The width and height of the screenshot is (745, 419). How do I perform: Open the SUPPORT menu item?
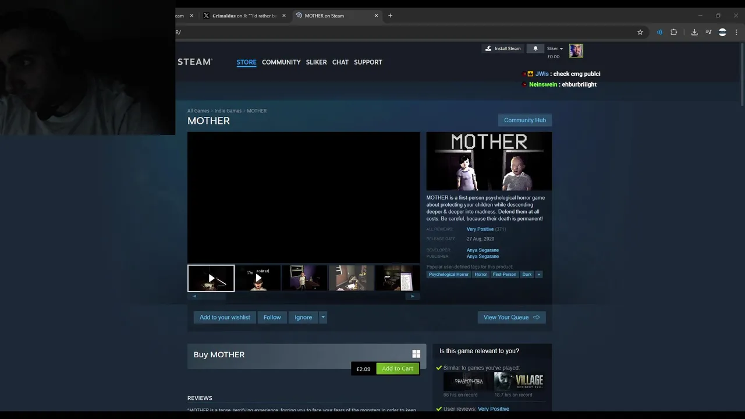coord(368,62)
